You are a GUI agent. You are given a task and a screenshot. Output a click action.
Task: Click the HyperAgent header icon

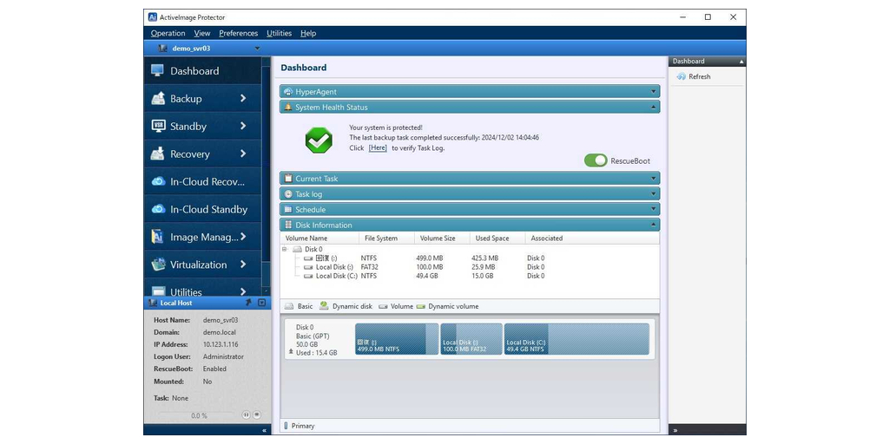tap(288, 91)
